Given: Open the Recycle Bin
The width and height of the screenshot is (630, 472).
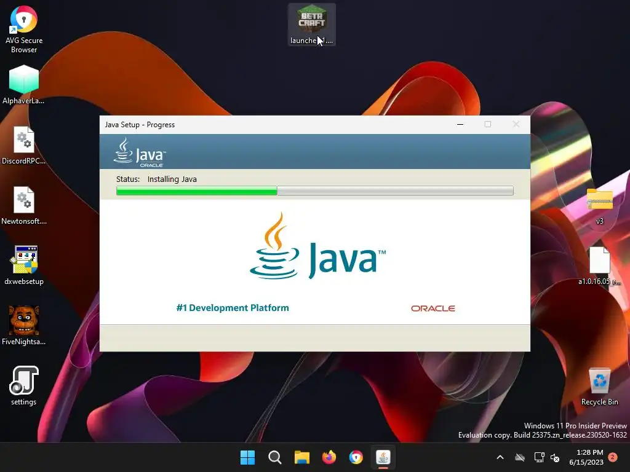Looking at the screenshot, I should tap(599, 387).
